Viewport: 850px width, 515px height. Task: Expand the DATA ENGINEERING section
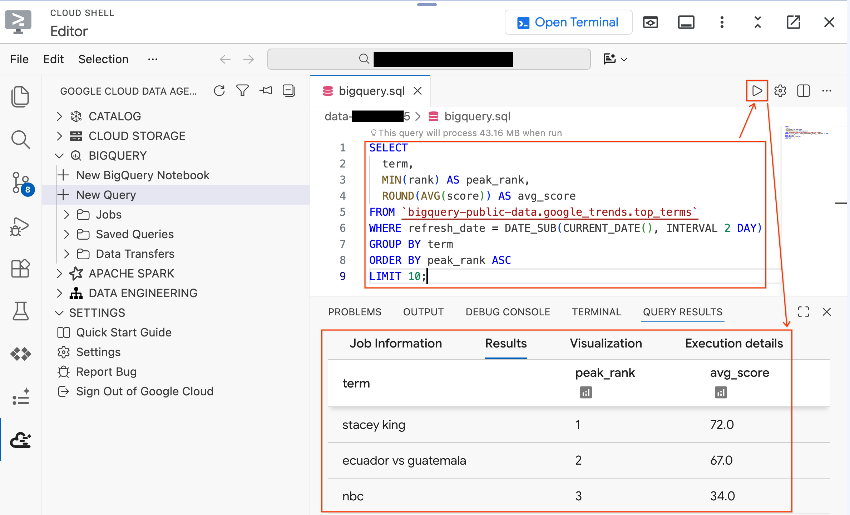pos(59,293)
